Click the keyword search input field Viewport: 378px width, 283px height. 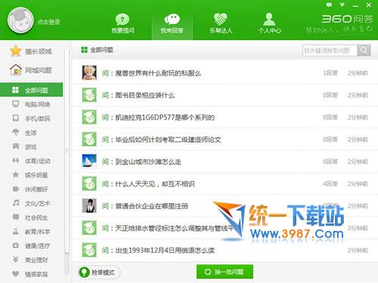tap(330, 51)
